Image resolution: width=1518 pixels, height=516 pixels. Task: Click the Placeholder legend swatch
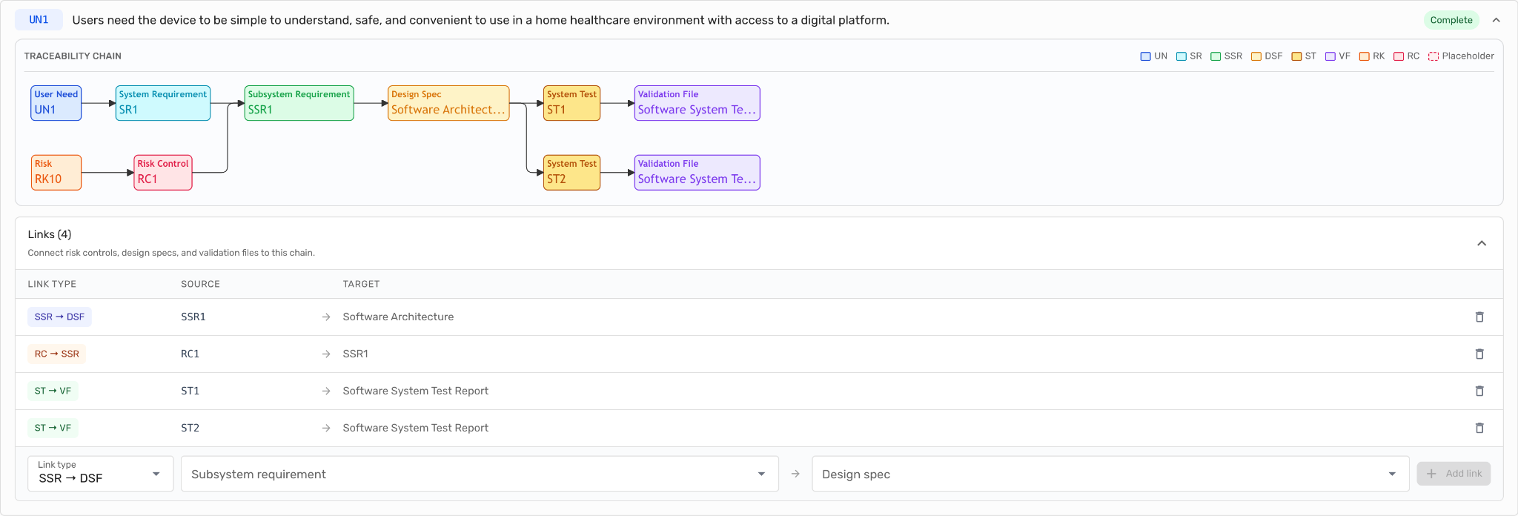pos(1434,56)
